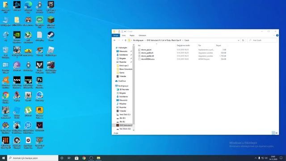Open the quick access toolbar customize dropdown
286x161 pixels.
125,31
